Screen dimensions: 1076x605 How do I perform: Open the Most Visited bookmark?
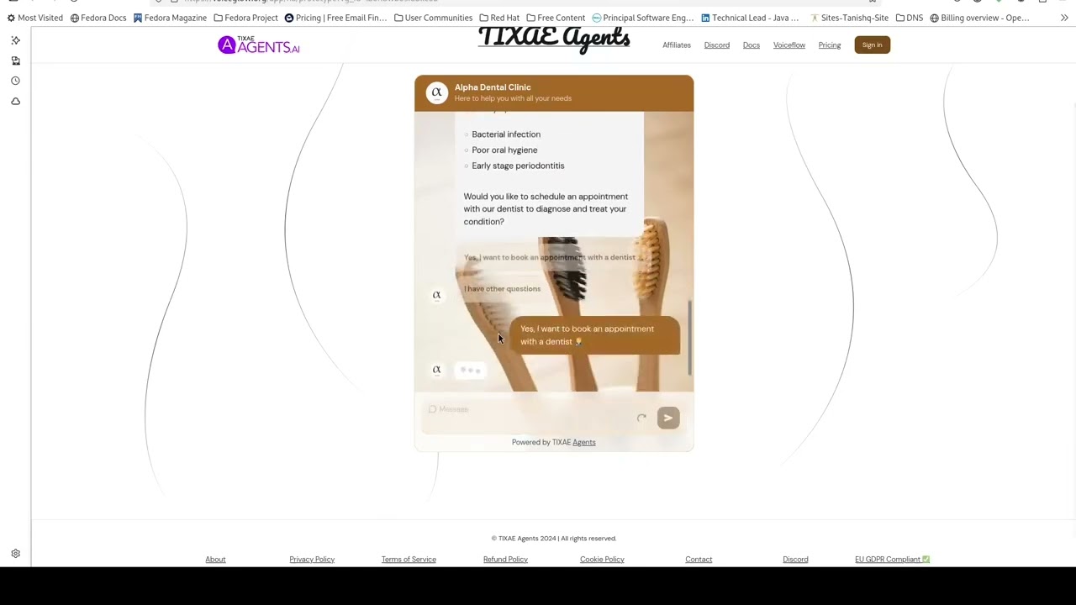coord(35,18)
